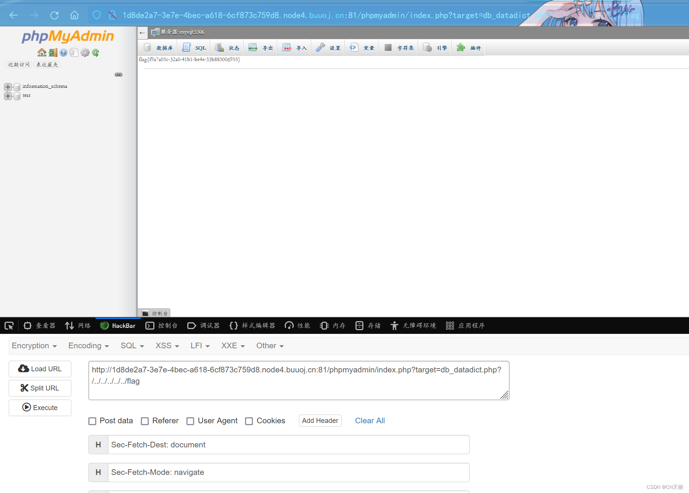Screen dimensions: 689x493
Task: Open Recent tables button
Action: 19,64
